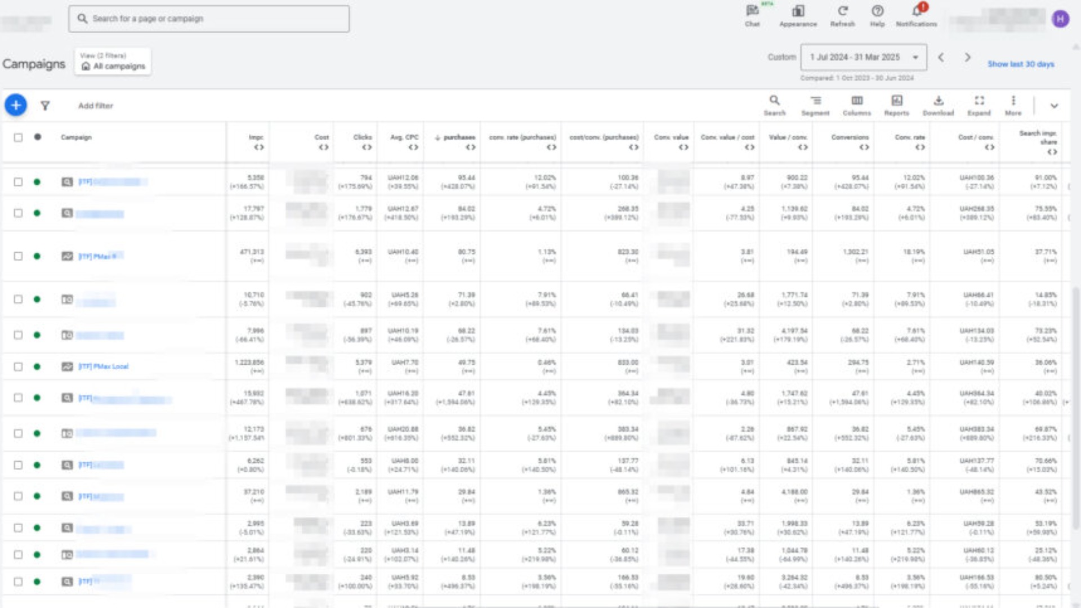
Task: Expand the Conv. value column width arrows
Action: coord(684,147)
